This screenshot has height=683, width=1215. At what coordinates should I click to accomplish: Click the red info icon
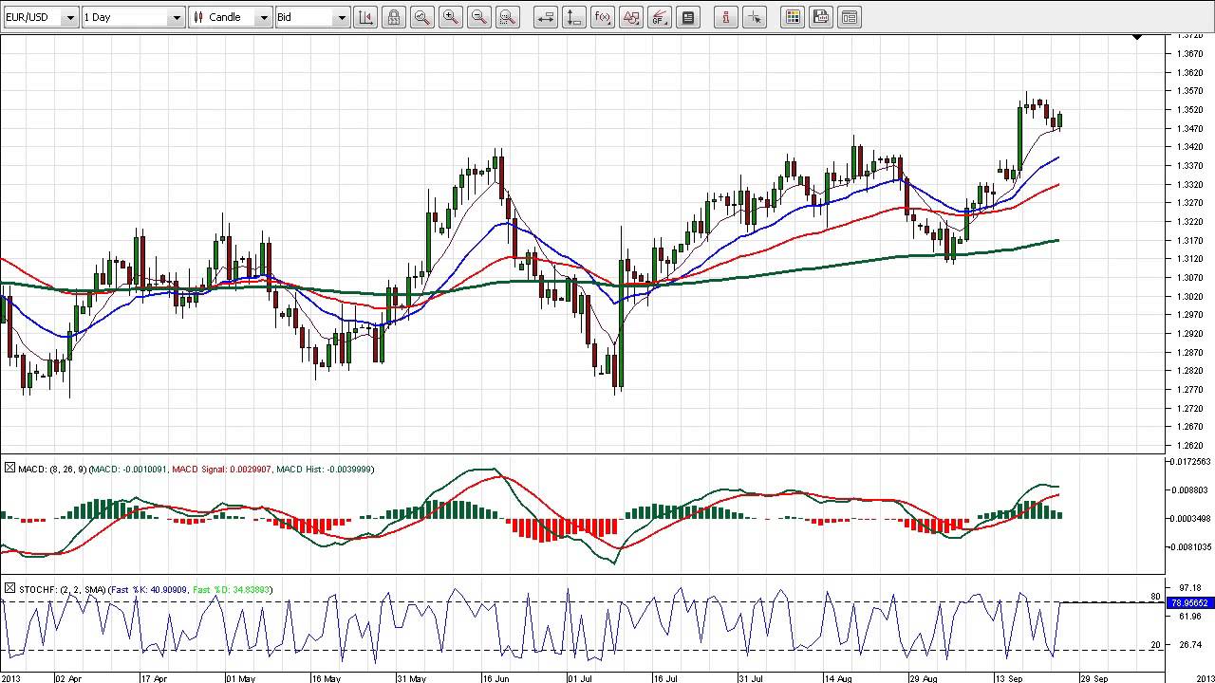(x=726, y=17)
